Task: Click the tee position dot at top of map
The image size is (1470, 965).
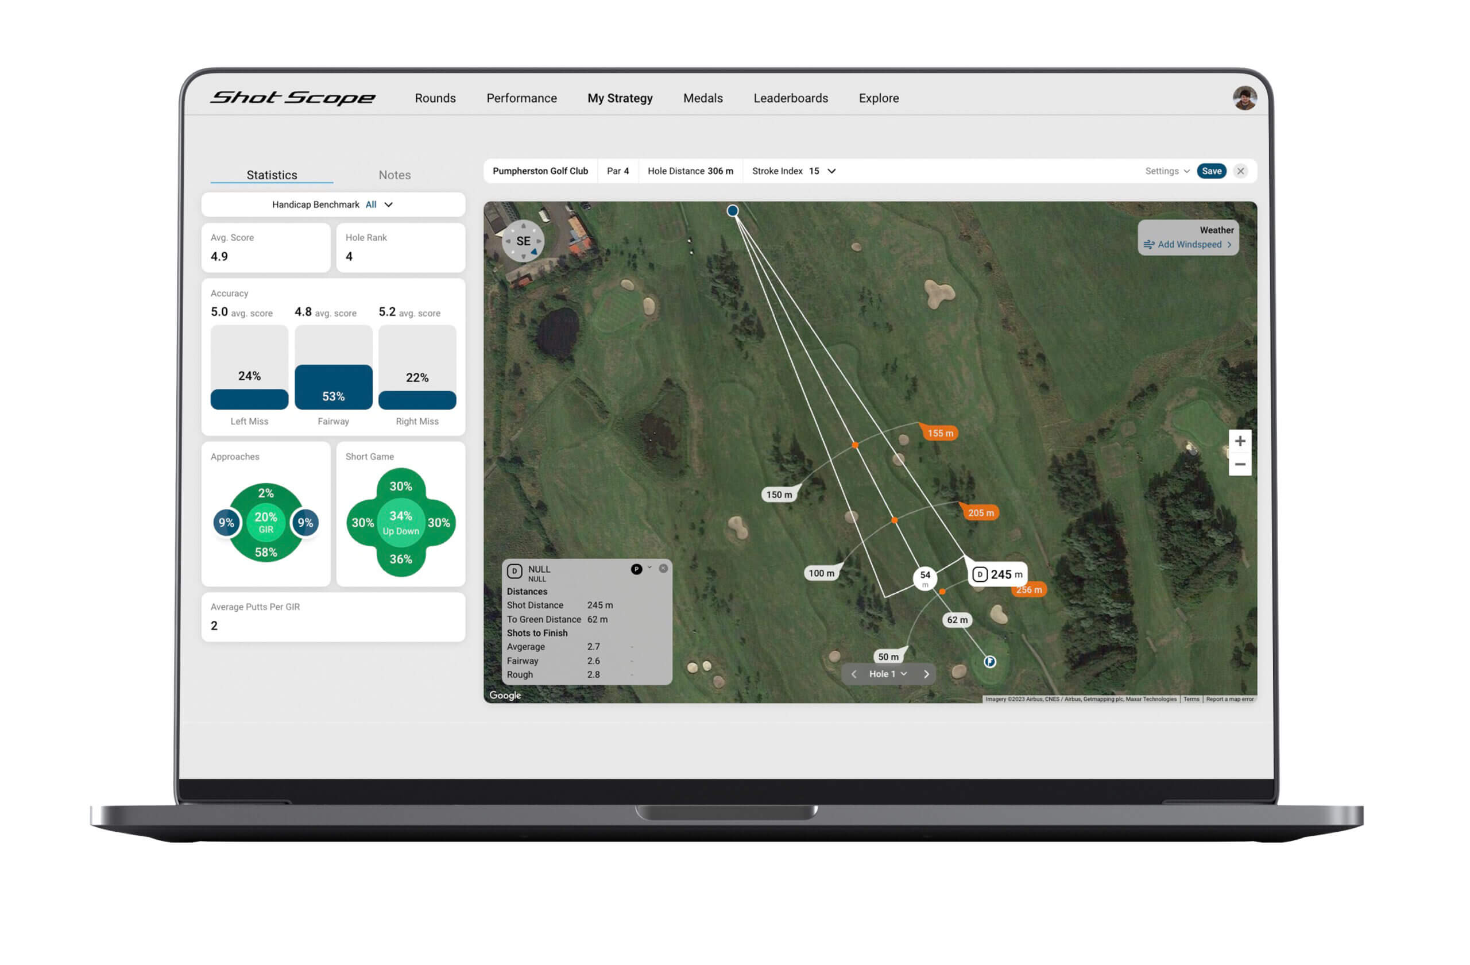Action: 732,211
